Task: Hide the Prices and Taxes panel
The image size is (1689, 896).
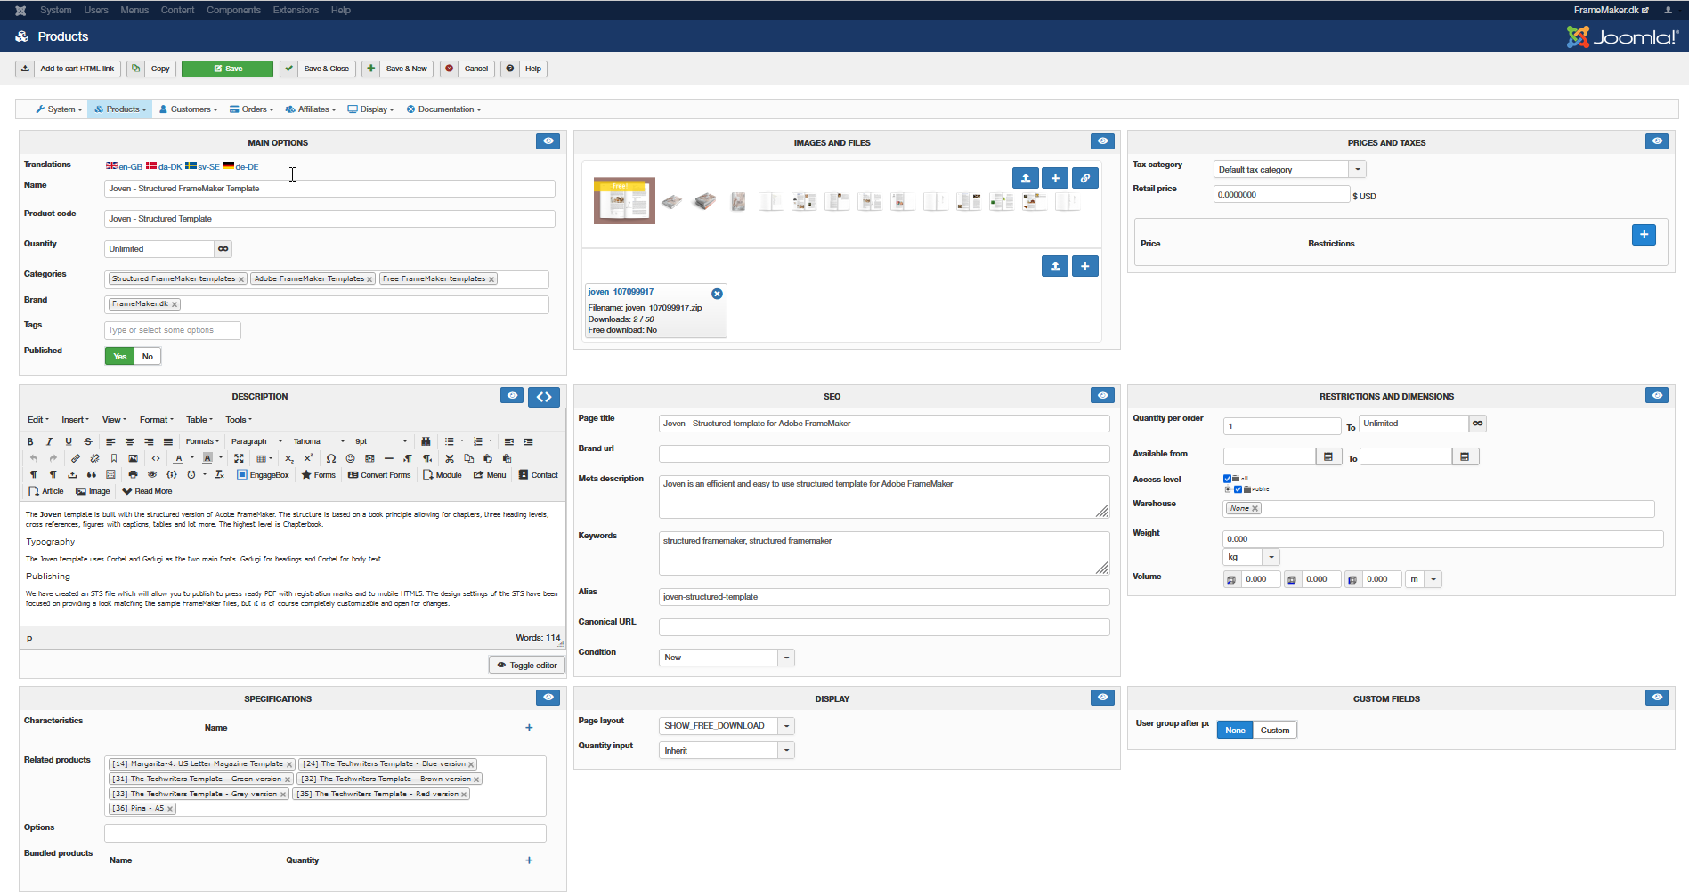Action: [1658, 141]
